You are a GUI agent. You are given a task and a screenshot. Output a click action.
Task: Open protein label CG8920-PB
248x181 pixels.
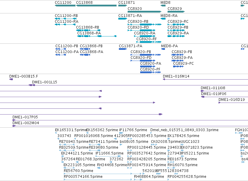tap(141, 52)
